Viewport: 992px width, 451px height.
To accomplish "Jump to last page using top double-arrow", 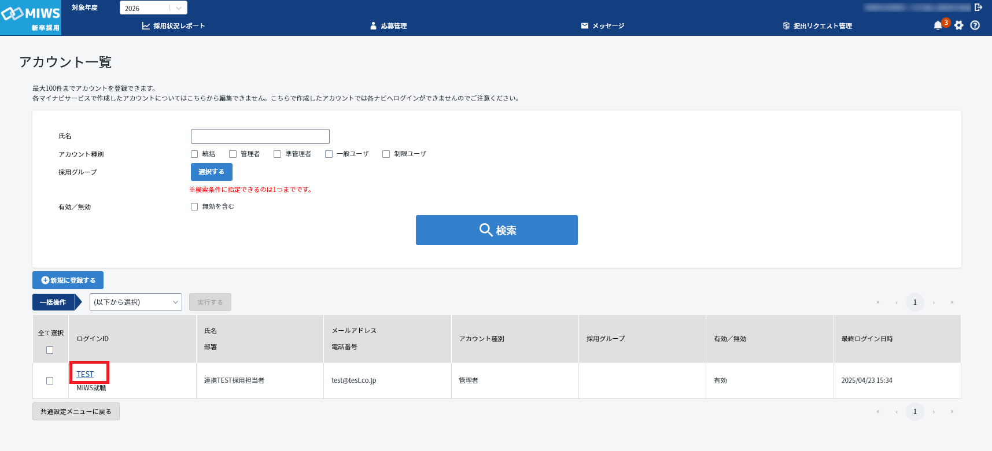I will tap(952, 302).
